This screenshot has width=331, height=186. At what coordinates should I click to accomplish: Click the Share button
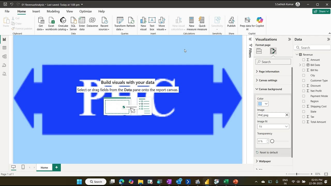321,11
